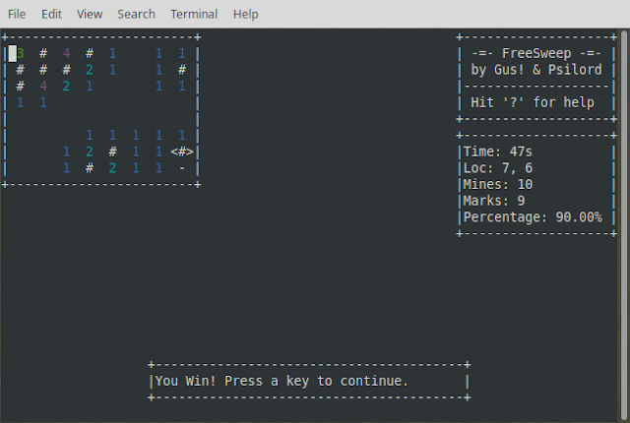Click the purple 4 in the third row
Image resolution: width=630 pixels, height=423 pixels.
(x=43, y=86)
